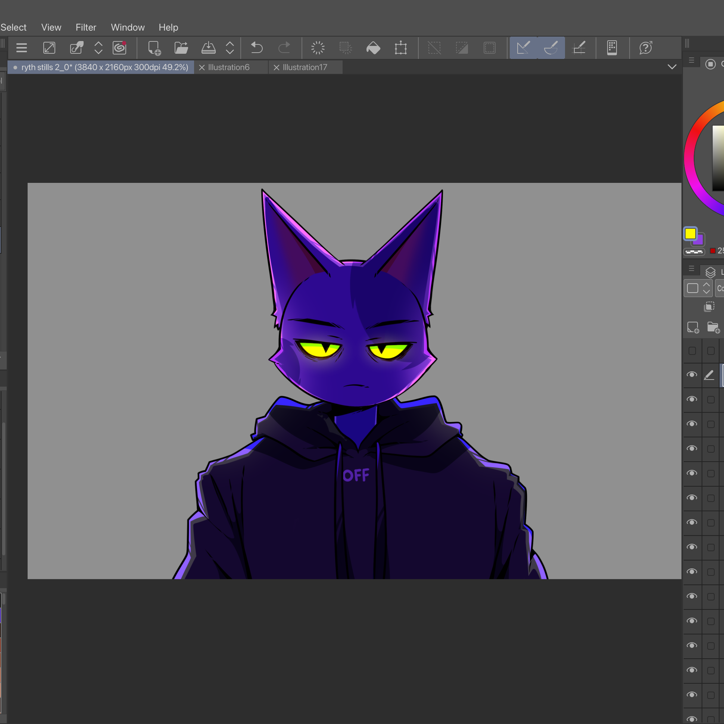Open the smartphone connection icon
Image resolution: width=724 pixels, height=724 pixels.
tap(612, 48)
